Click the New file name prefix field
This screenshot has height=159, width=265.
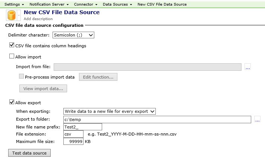[82, 127]
